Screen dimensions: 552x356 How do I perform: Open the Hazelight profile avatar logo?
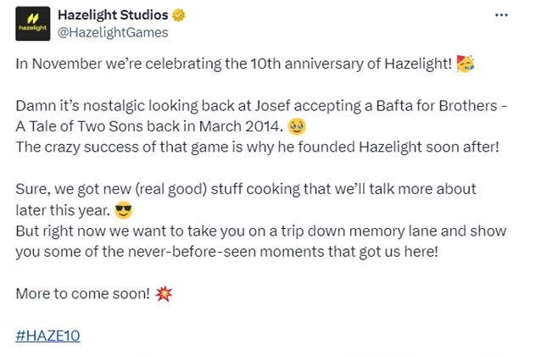pyautogui.click(x=33, y=24)
